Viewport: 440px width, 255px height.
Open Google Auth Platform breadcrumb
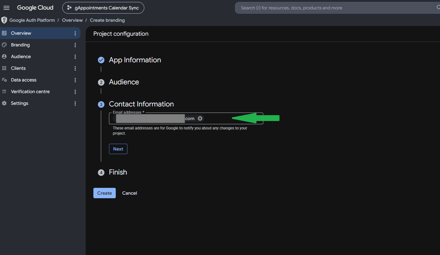tap(32, 20)
